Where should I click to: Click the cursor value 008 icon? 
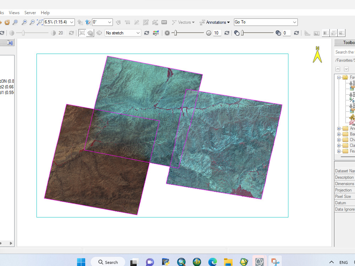(x=164, y=22)
